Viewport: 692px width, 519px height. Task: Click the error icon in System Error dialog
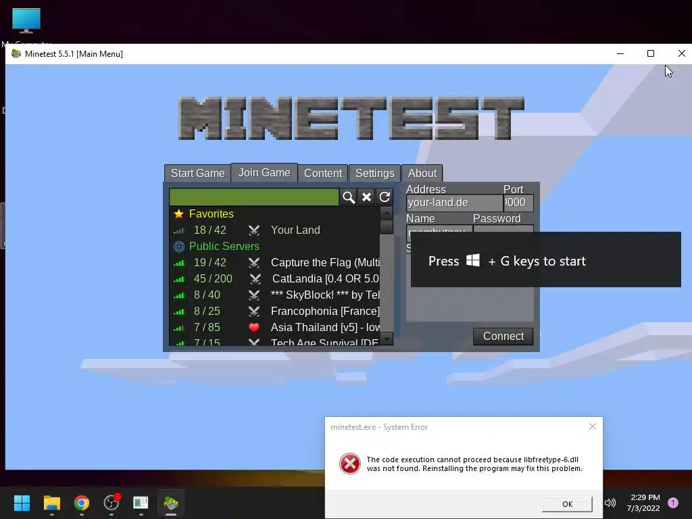point(349,464)
